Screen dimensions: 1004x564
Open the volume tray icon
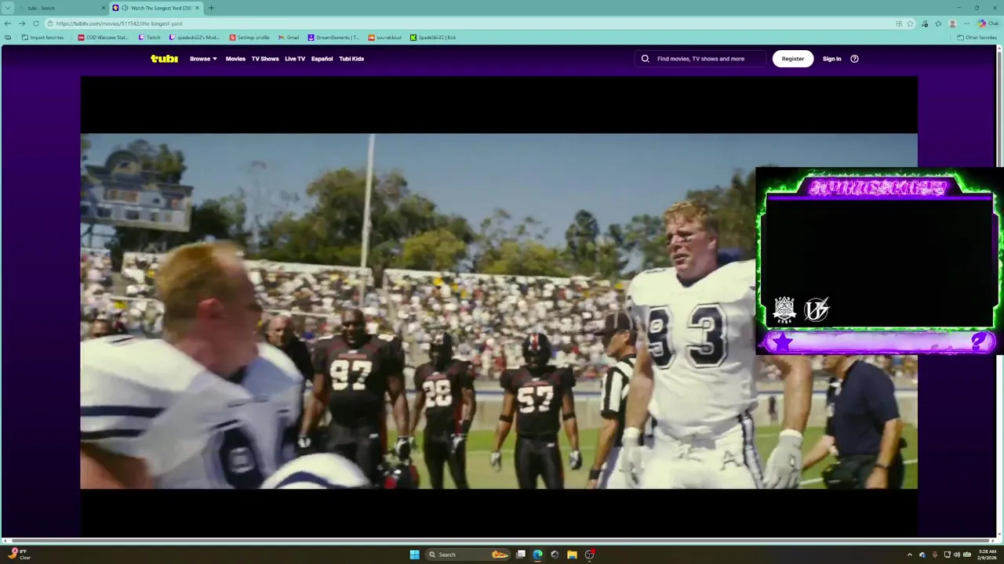[957, 555]
